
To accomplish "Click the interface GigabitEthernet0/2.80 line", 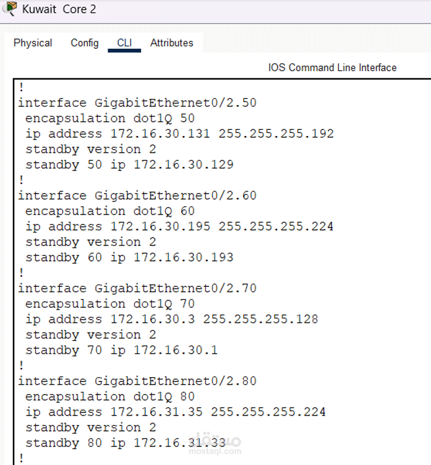I will coord(137,382).
